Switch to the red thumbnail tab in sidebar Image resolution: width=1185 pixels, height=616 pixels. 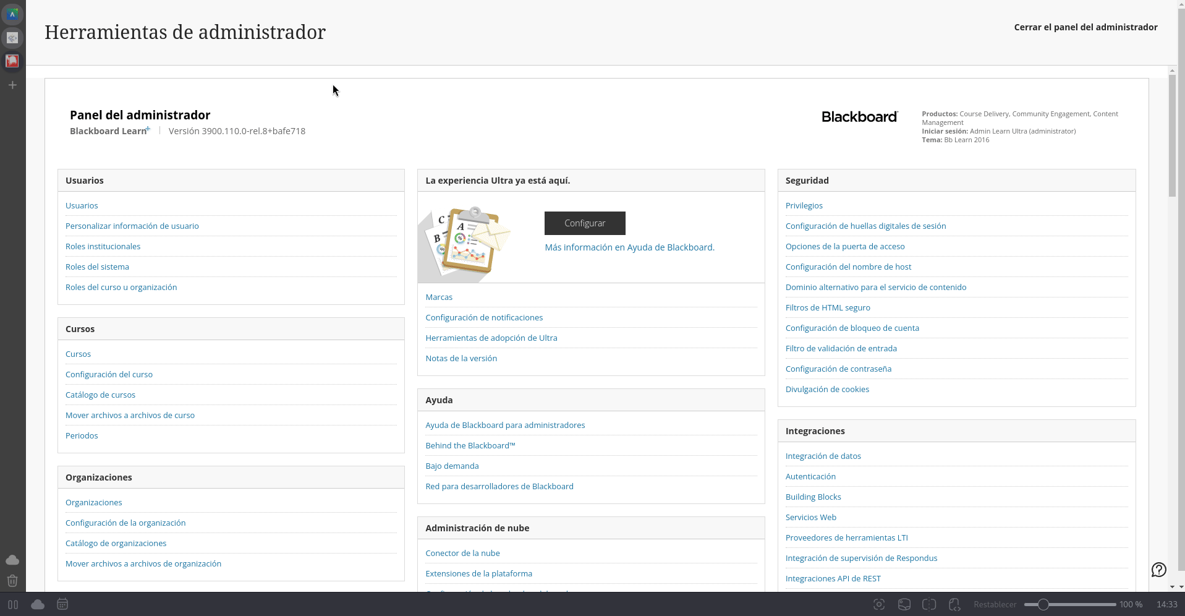(12, 61)
